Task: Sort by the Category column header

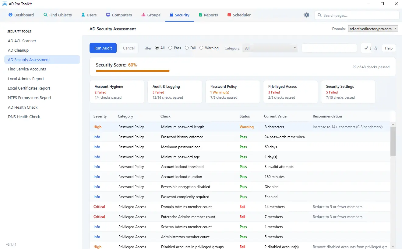Action: [x=125, y=116]
